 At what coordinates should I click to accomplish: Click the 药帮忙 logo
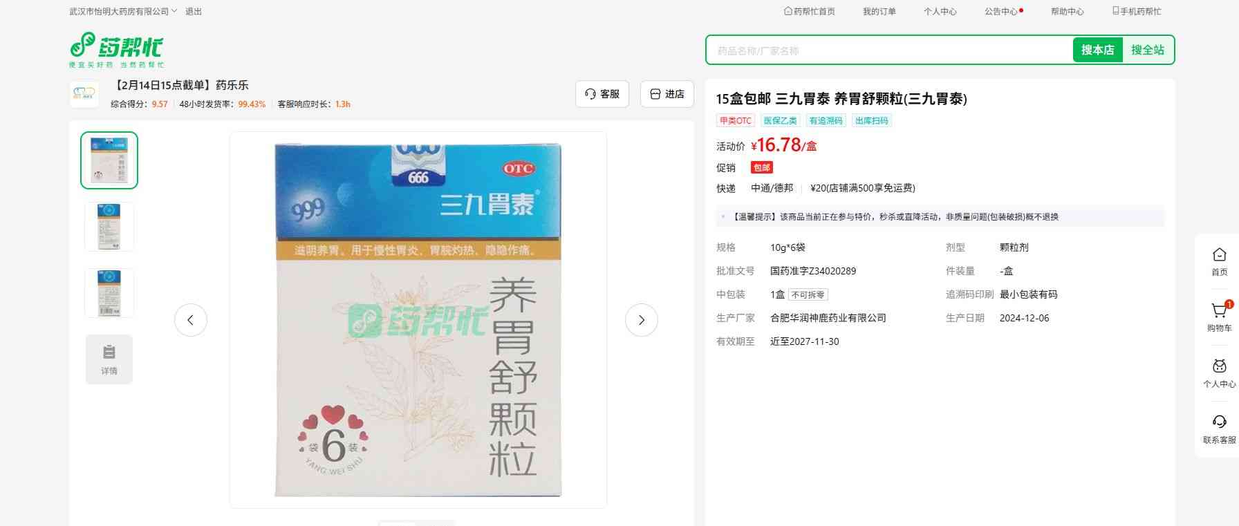coord(116,49)
